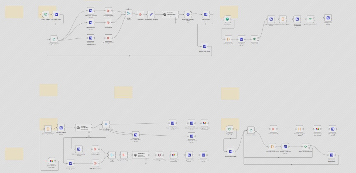356x173 pixels.
Task: Select the Update Lead Scores node
Action: pyautogui.click(x=285, y=147)
